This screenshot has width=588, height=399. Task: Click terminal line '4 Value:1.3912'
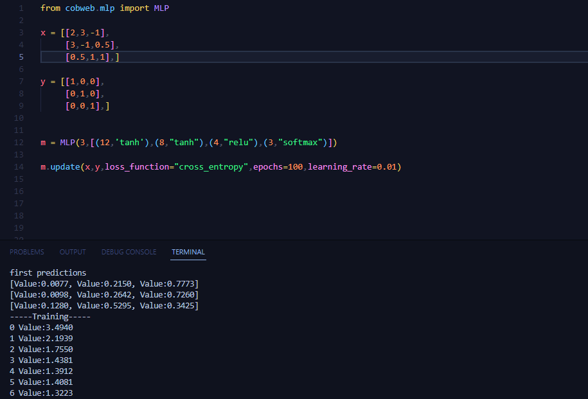click(41, 371)
